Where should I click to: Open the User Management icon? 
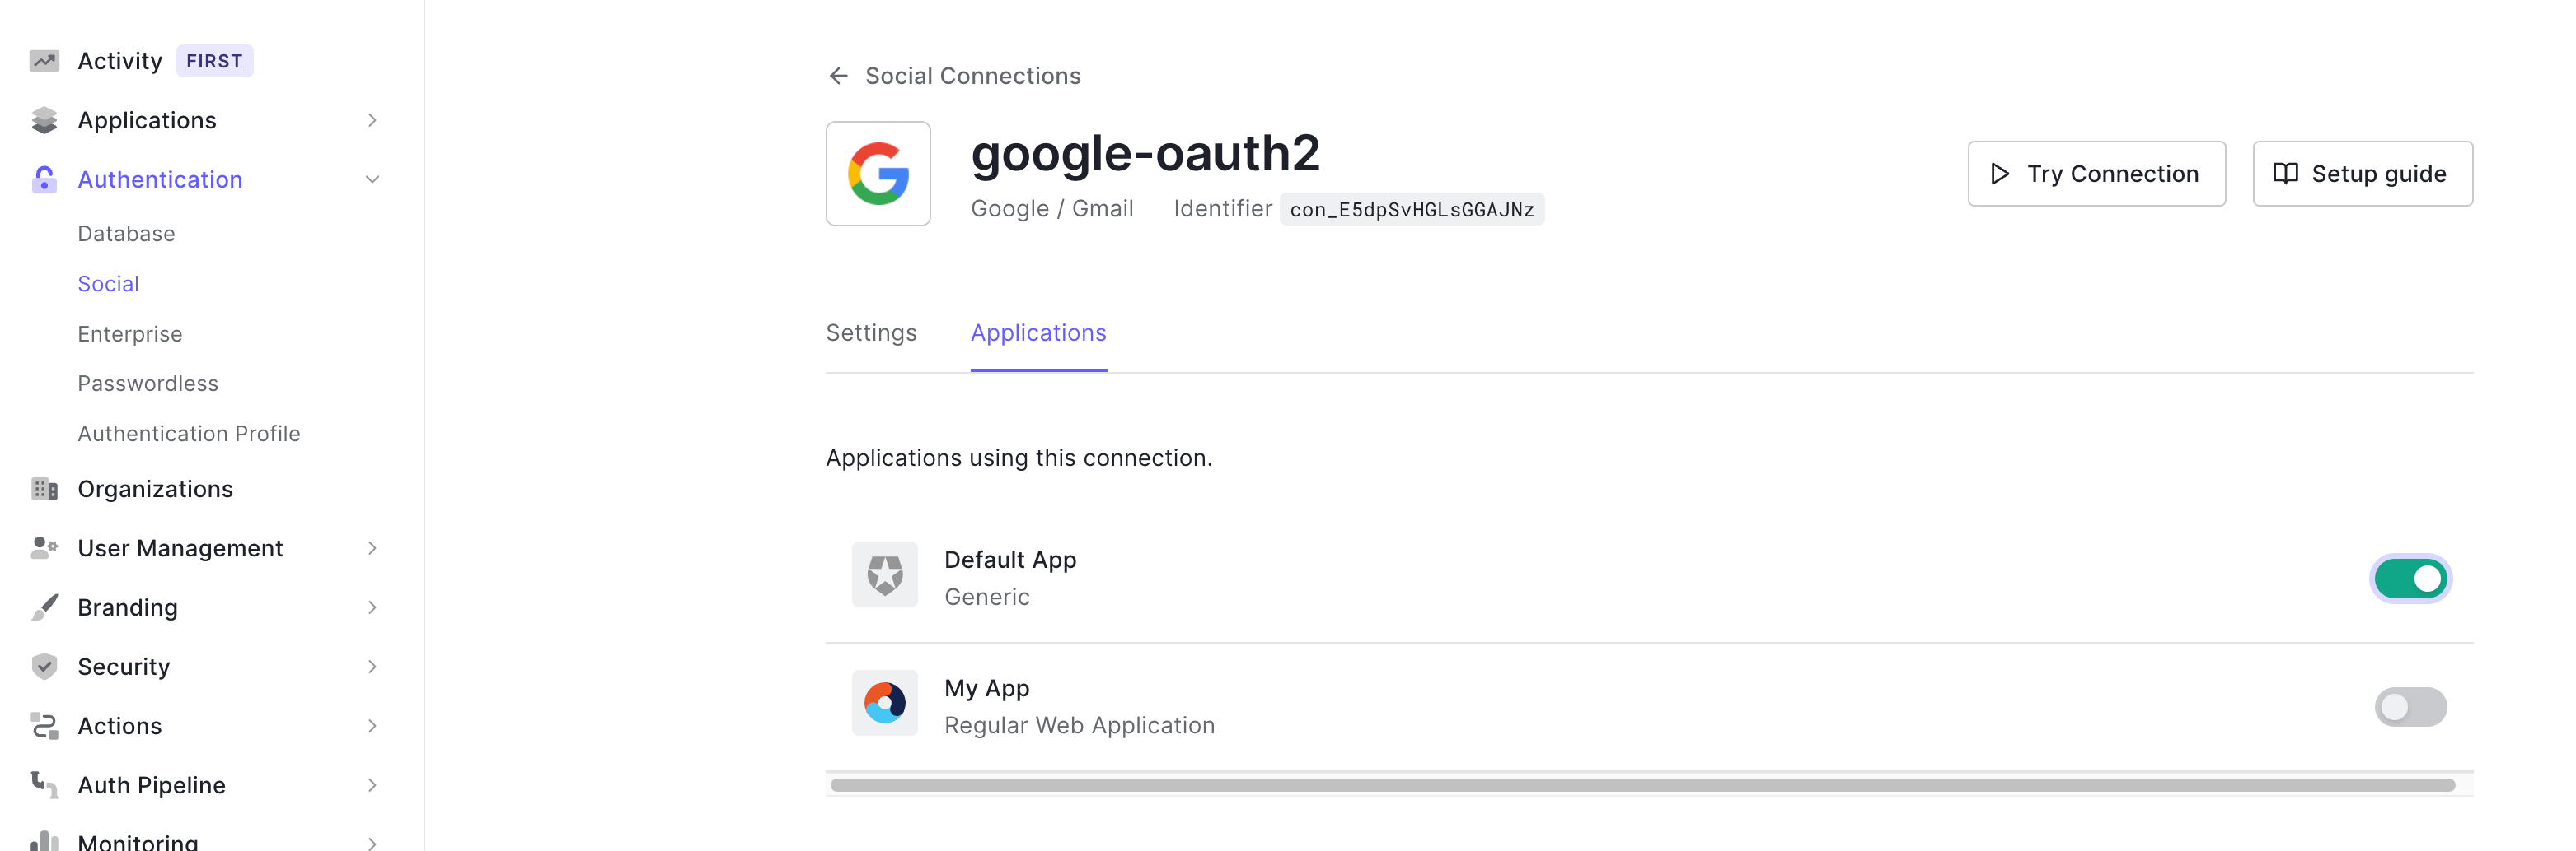click(x=44, y=547)
